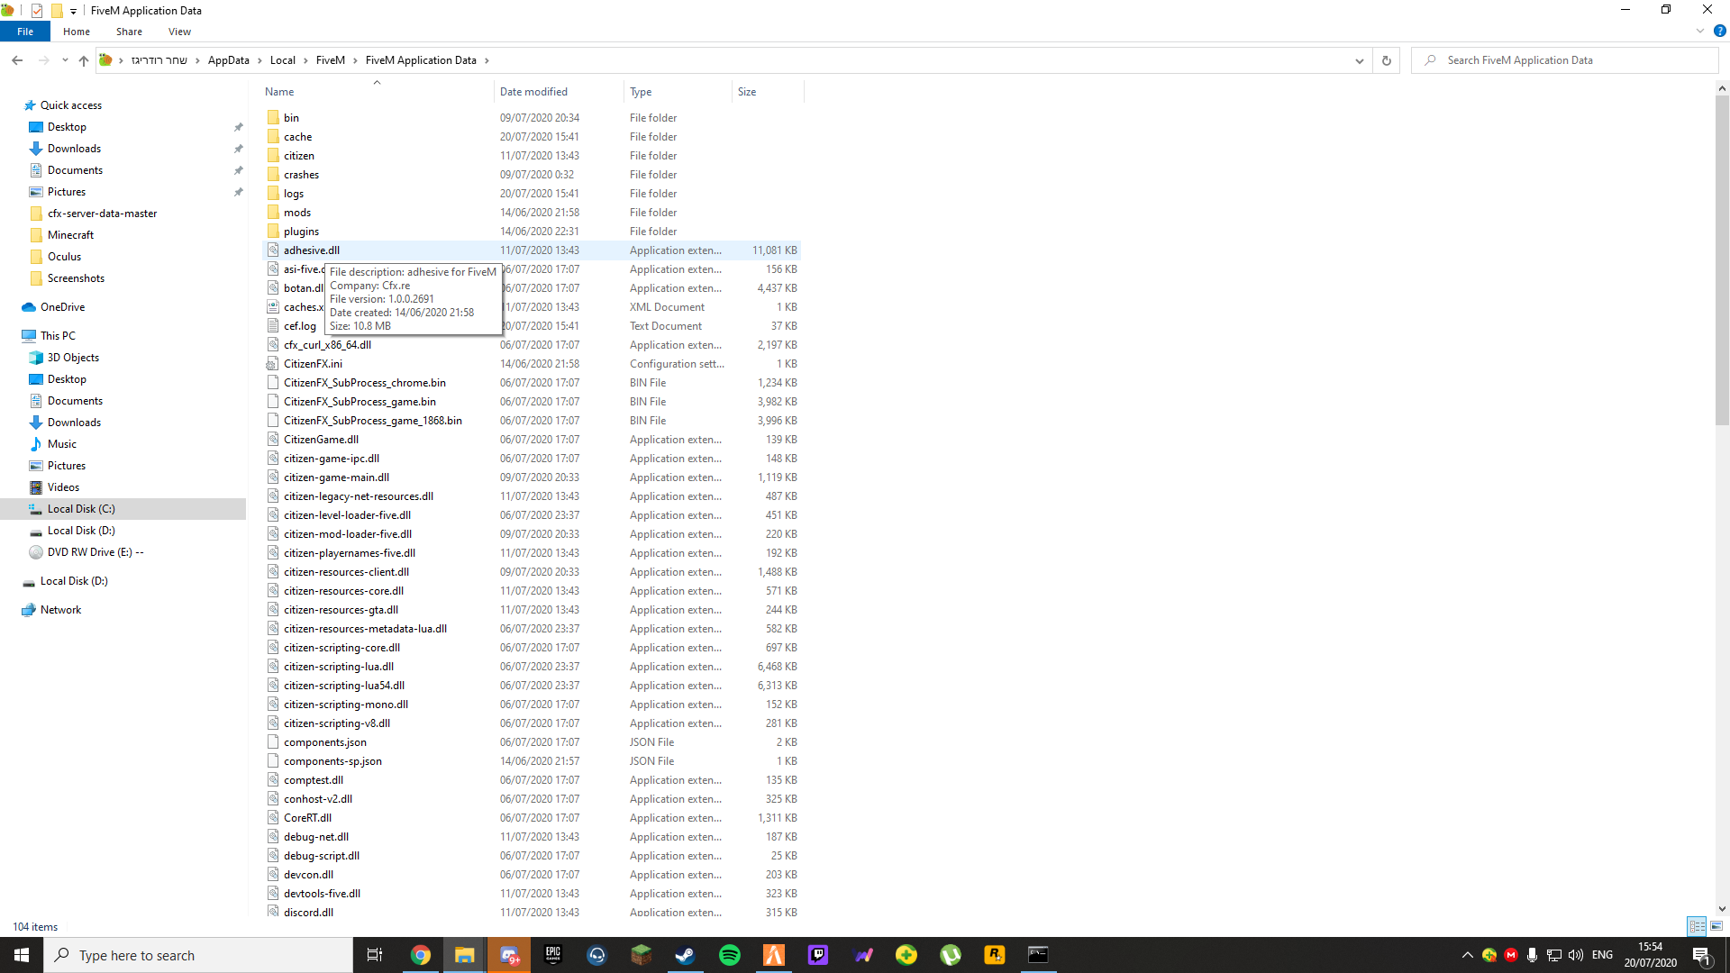This screenshot has height=973, width=1730.
Task: Click the Type here to search box
Action: tap(198, 955)
